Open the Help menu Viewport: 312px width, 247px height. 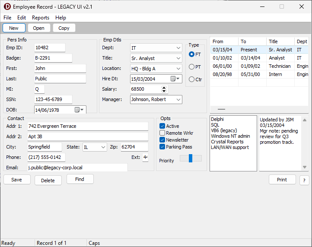(60, 18)
